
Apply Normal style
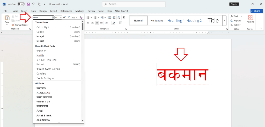138,21
